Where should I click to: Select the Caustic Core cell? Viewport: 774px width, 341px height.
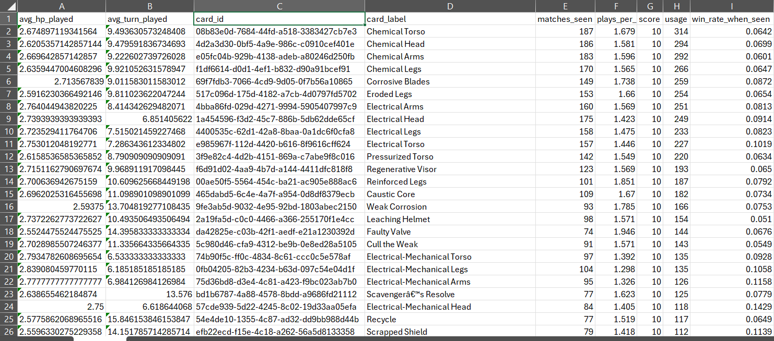coord(450,194)
